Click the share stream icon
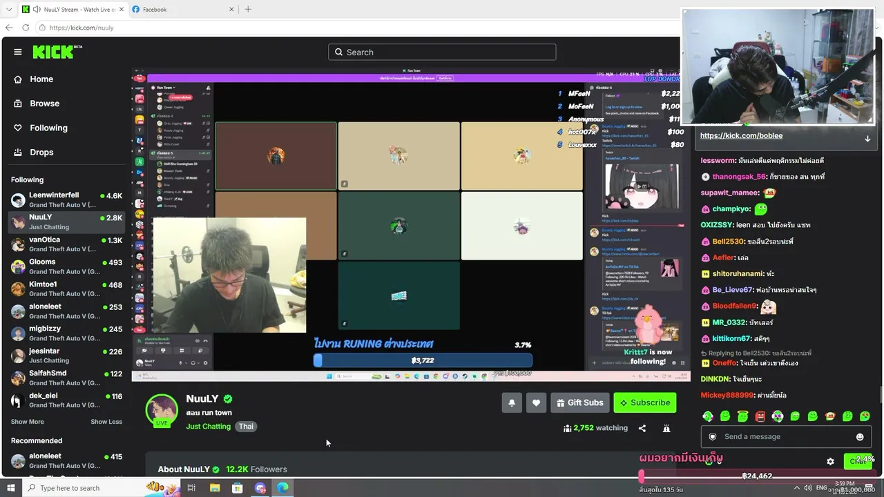Viewport: 884px width, 497px height. click(x=642, y=428)
